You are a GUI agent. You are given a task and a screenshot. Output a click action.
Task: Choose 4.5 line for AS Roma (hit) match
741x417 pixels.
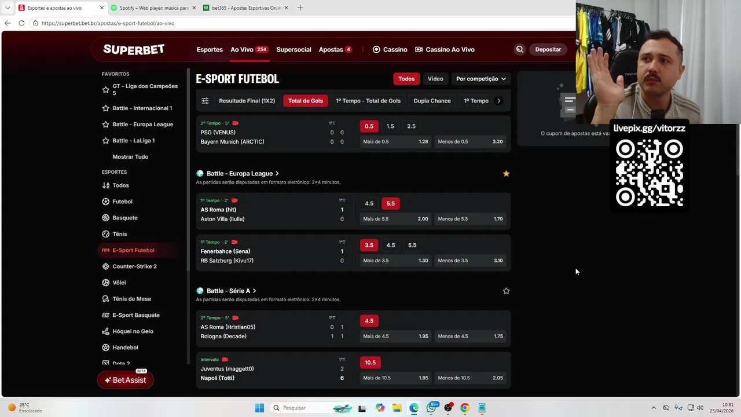click(x=369, y=204)
